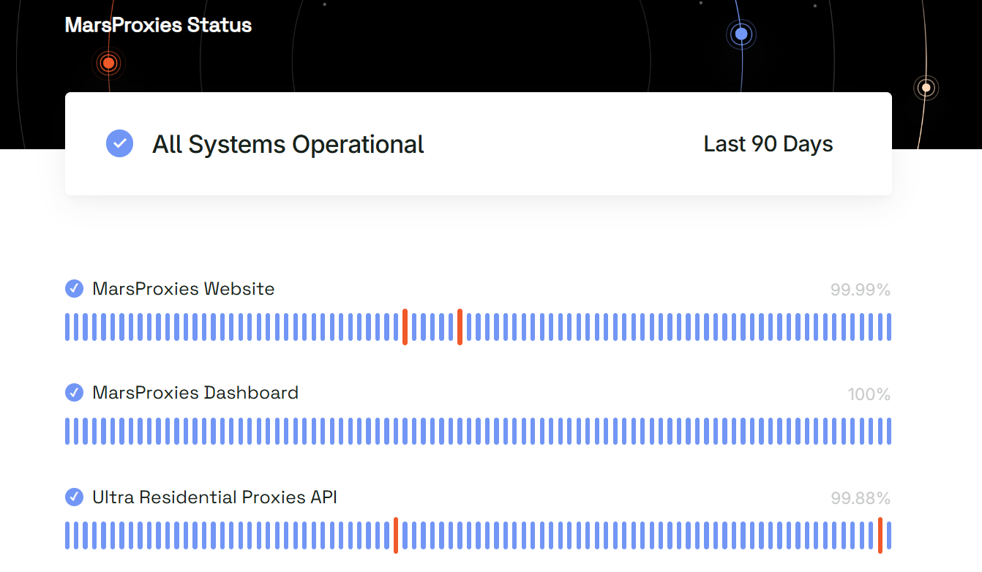Open the Ultra Residential Proxies API name
The image size is (982, 572).
tap(214, 497)
